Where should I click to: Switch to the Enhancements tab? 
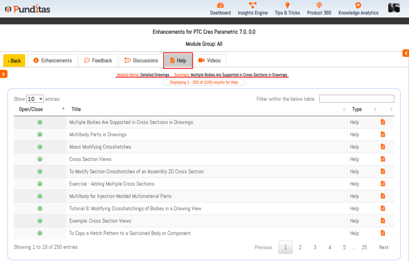[52, 60]
